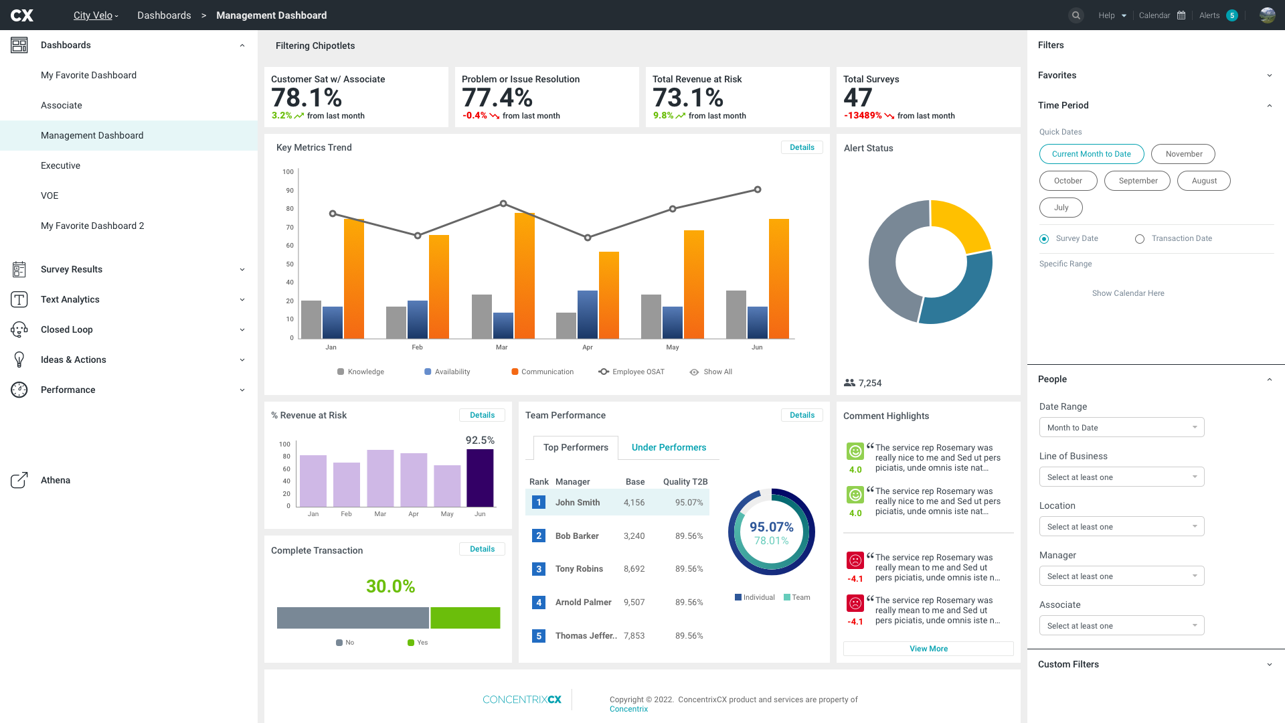
Task: Open the Line of Business dropdown
Action: [x=1121, y=477]
